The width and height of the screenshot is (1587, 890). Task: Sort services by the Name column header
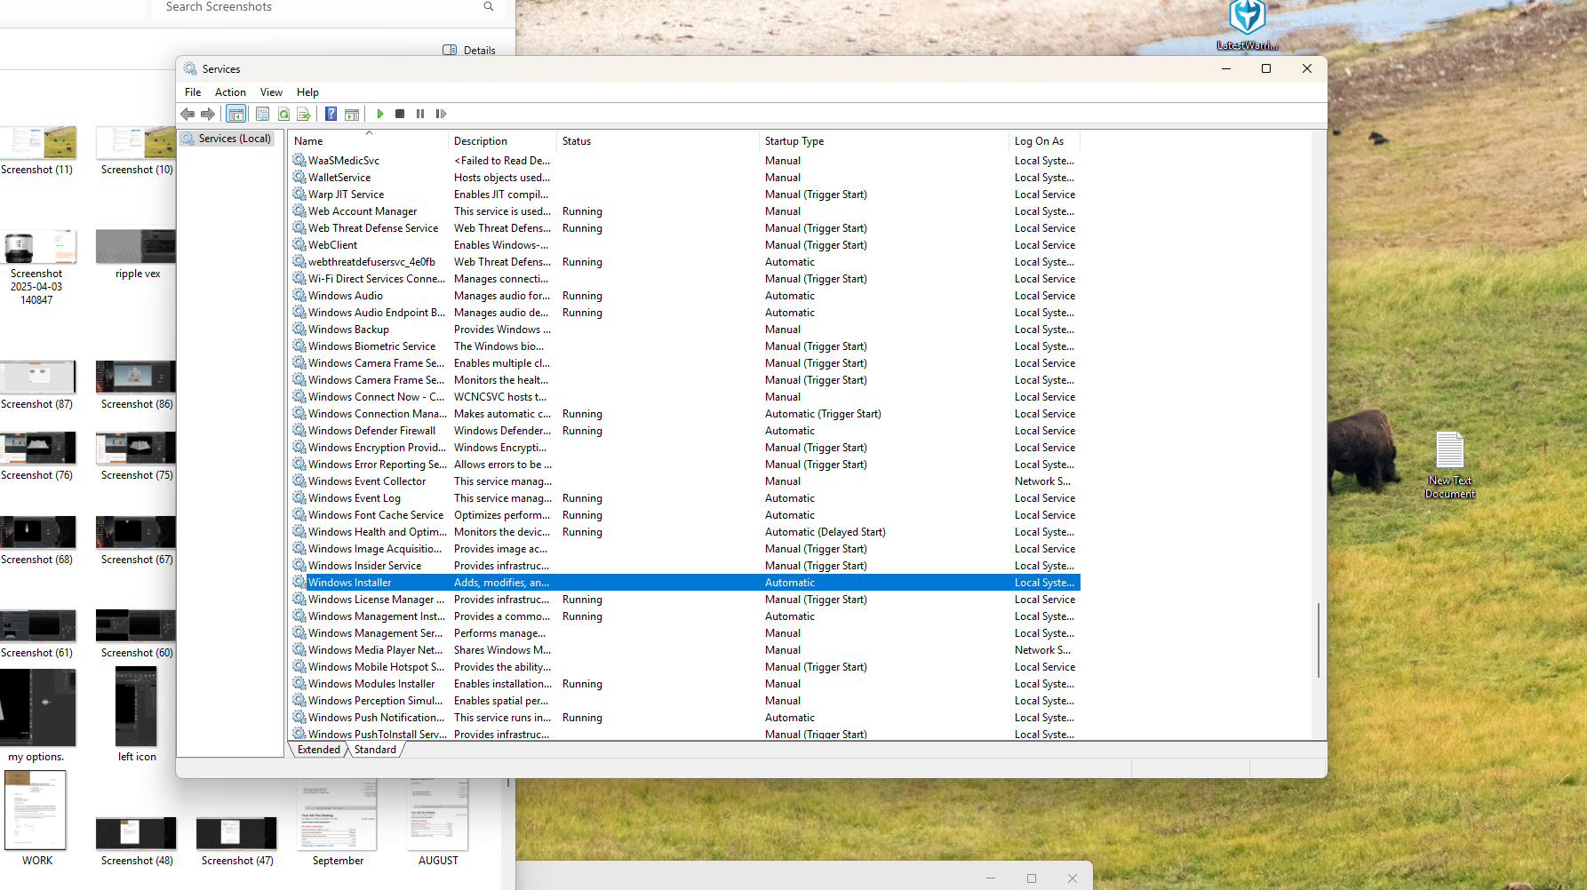tap(369, 141)
